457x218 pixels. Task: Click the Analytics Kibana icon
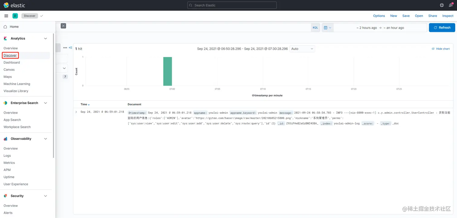click(x=5, y=38)
